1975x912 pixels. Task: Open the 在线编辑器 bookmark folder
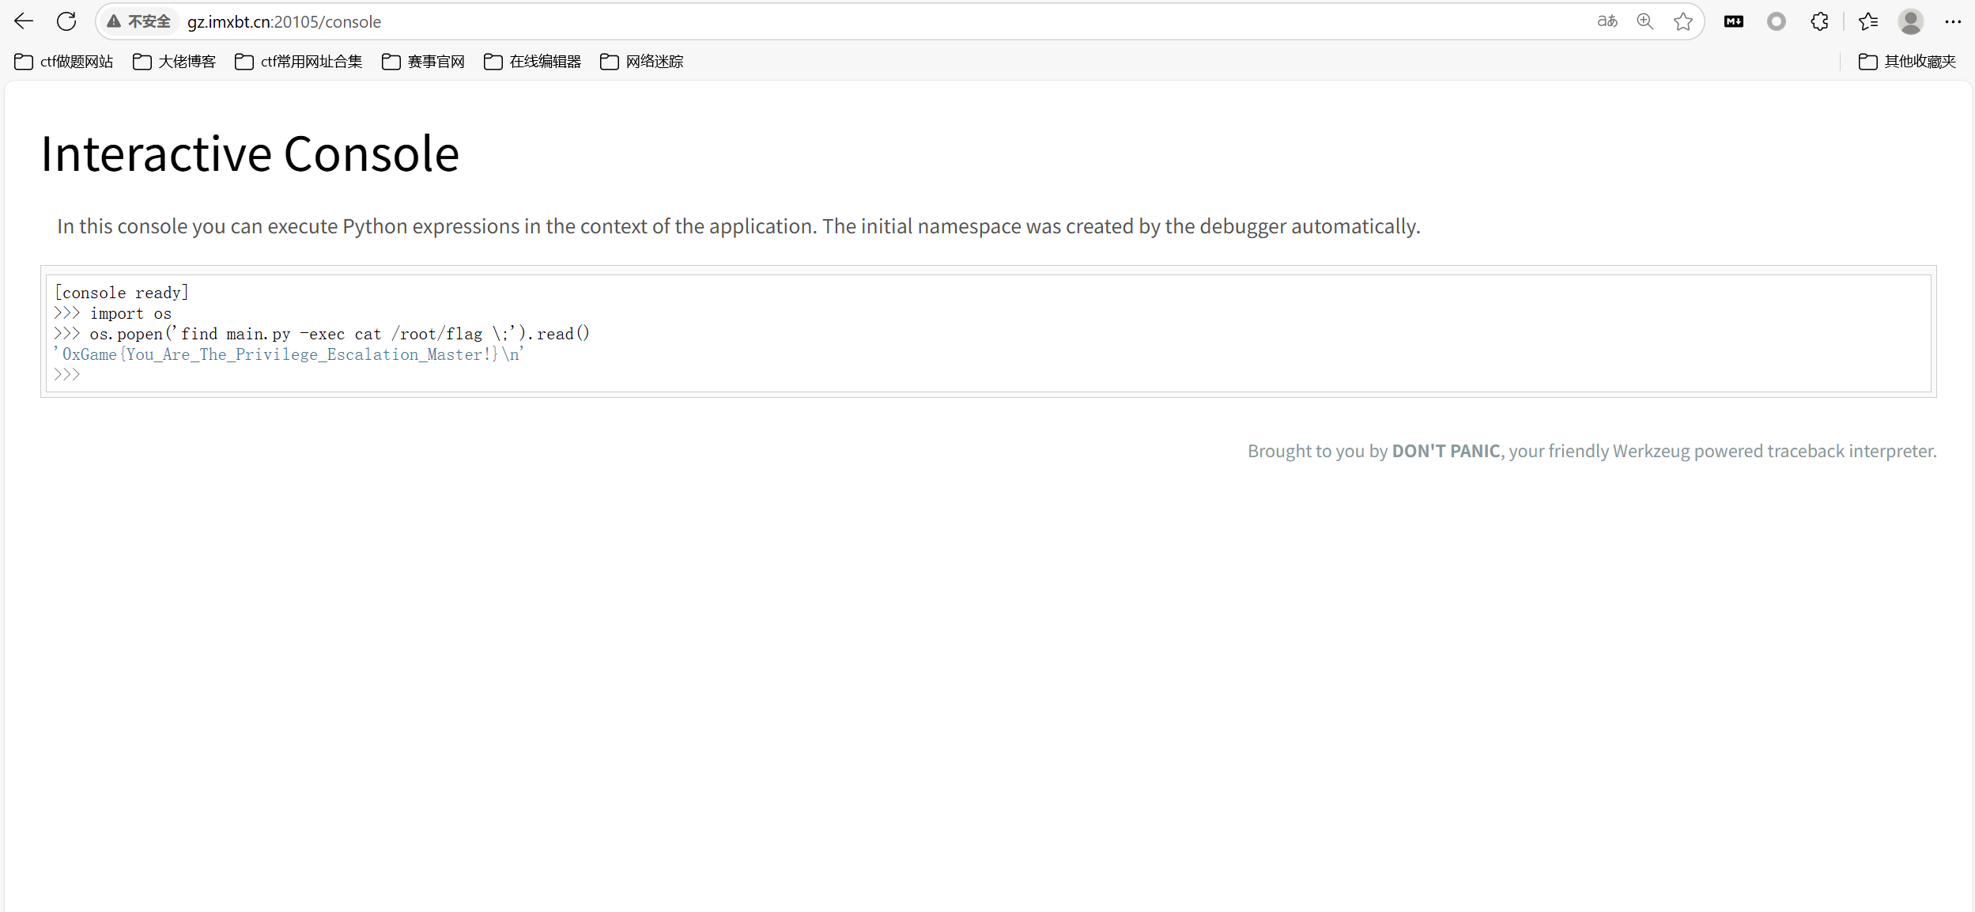(x=532, y=62)
